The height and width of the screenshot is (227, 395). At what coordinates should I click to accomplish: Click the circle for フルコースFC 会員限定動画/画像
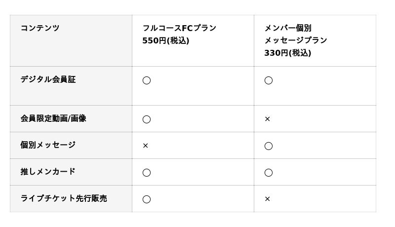tap(146, 119)
